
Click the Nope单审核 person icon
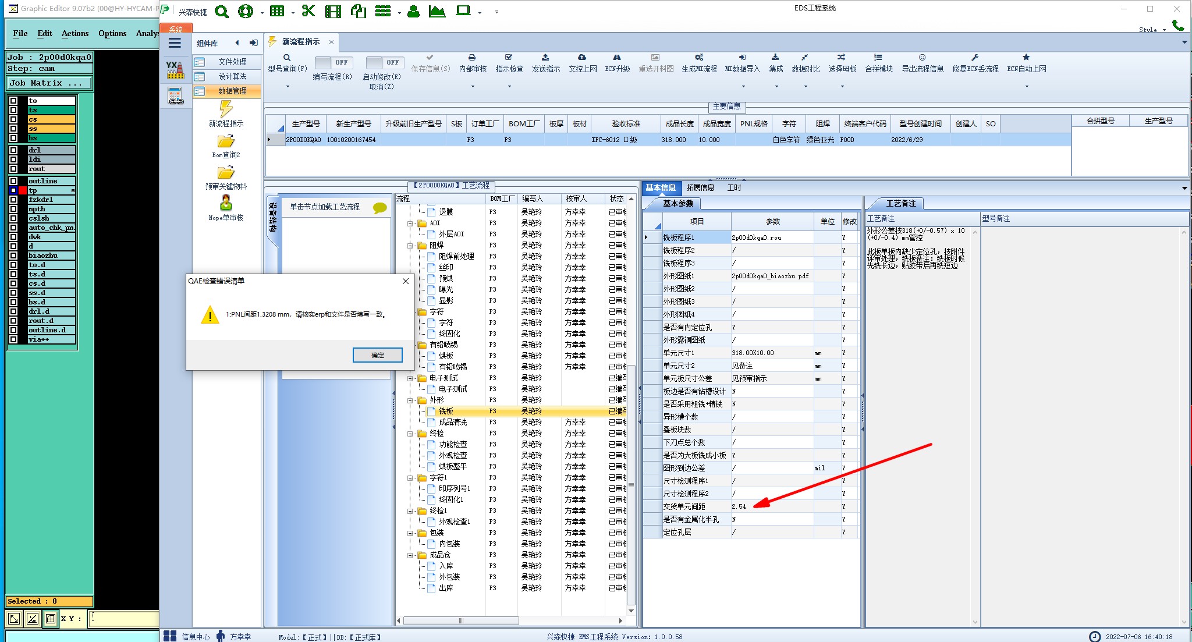pyautogui.click(x=226, y=203)
